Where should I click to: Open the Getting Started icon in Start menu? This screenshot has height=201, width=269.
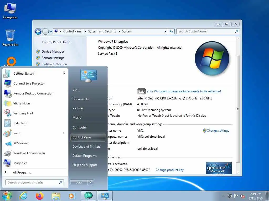7,74
